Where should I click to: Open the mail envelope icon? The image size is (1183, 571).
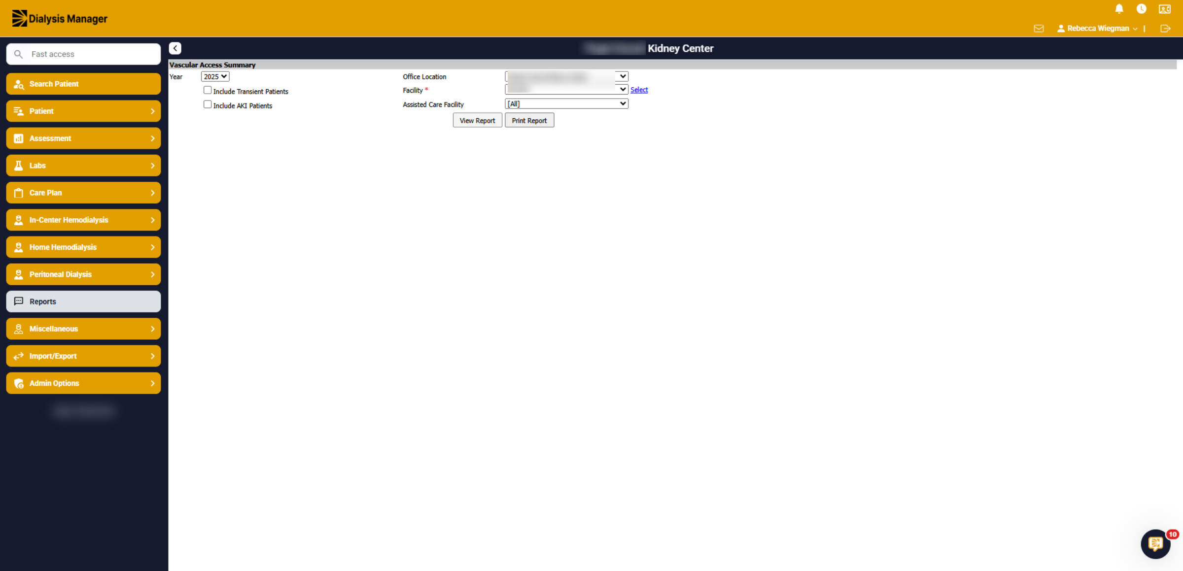click(1039, 29)
